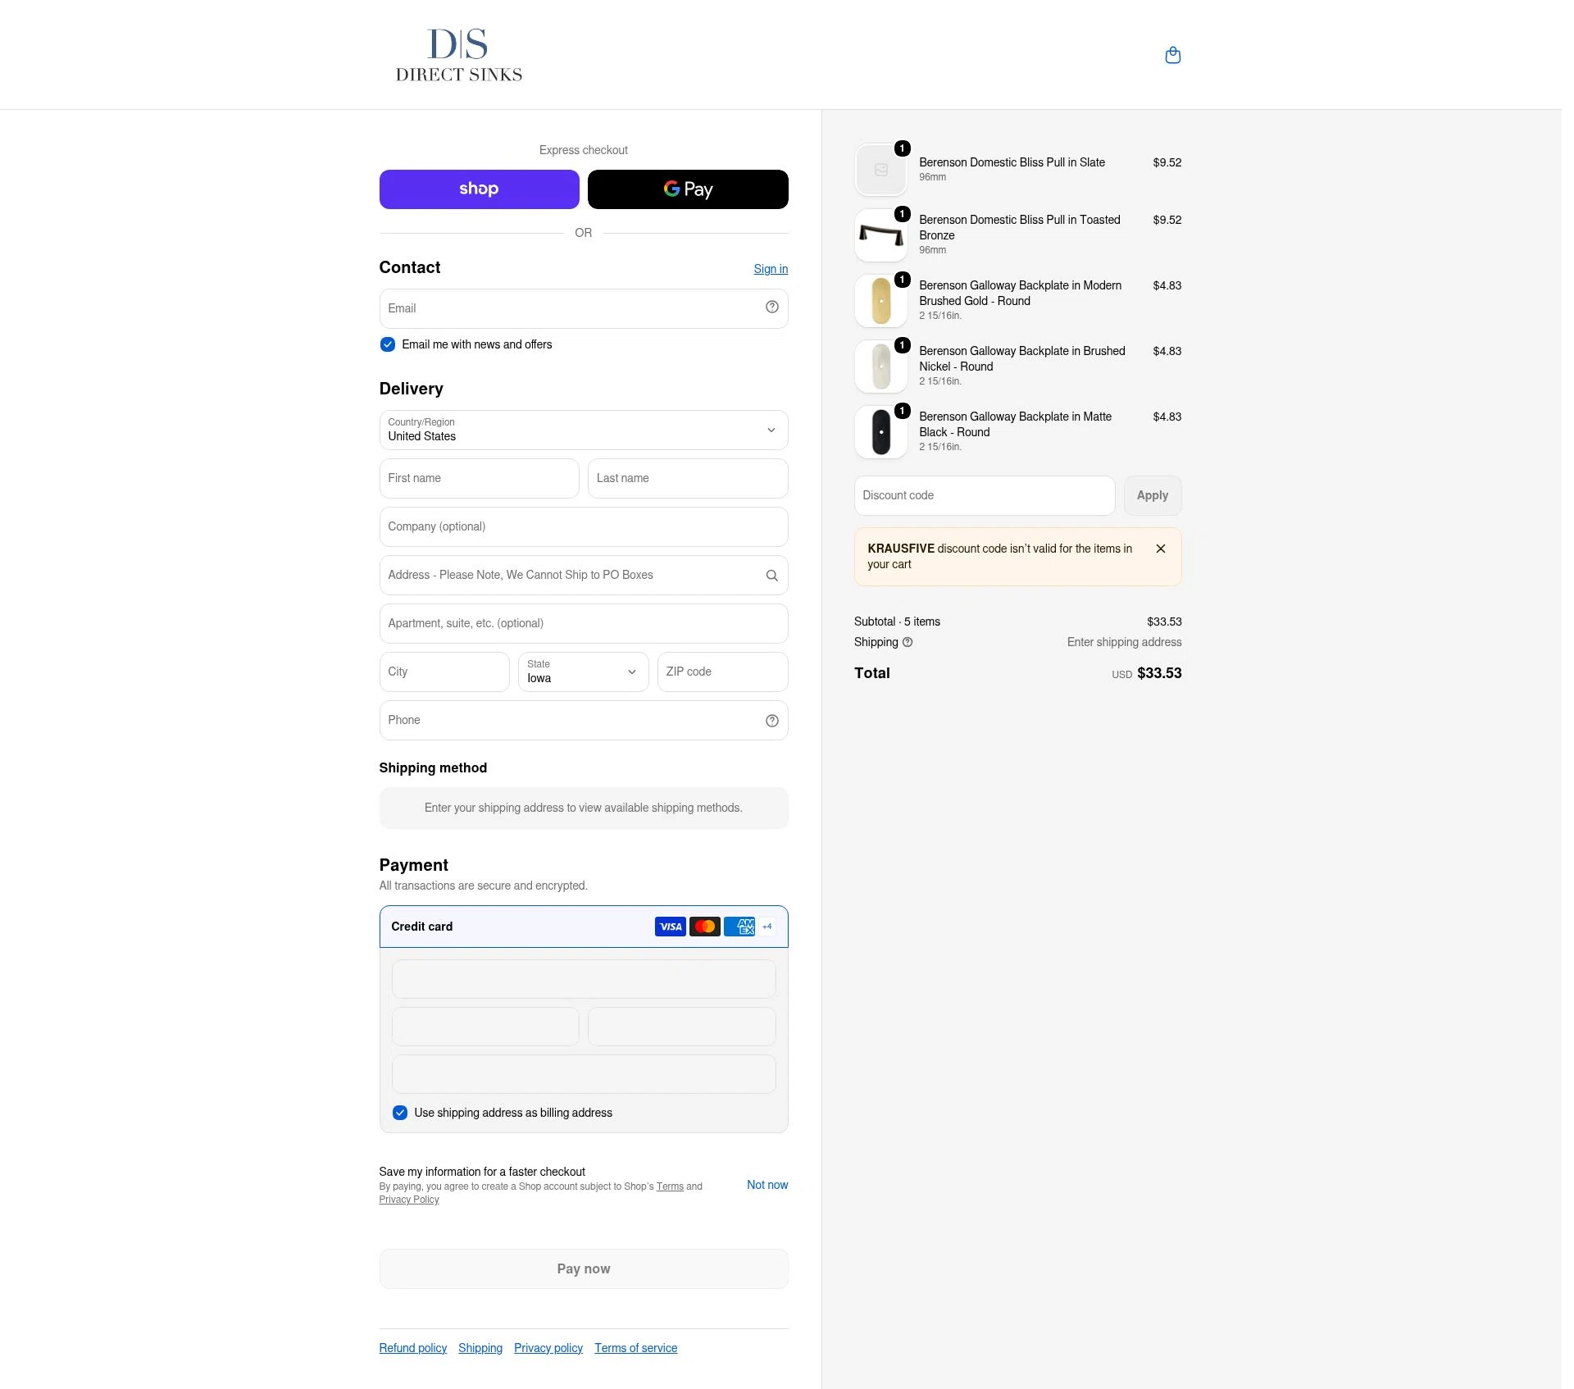Click the Last name field
This screenshot has height=1389, width=1574.
[x=688, y=479]
